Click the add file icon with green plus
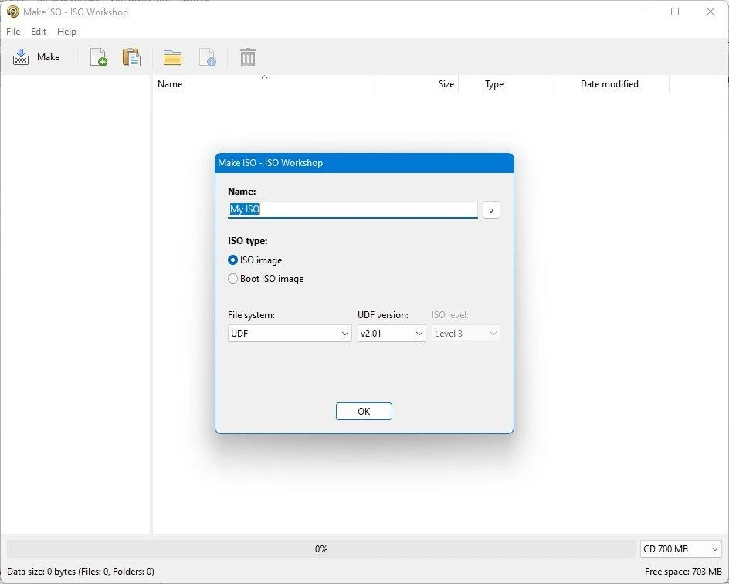Screen dimensions: 729x584 pyautogui.click(x=98, y=57)
